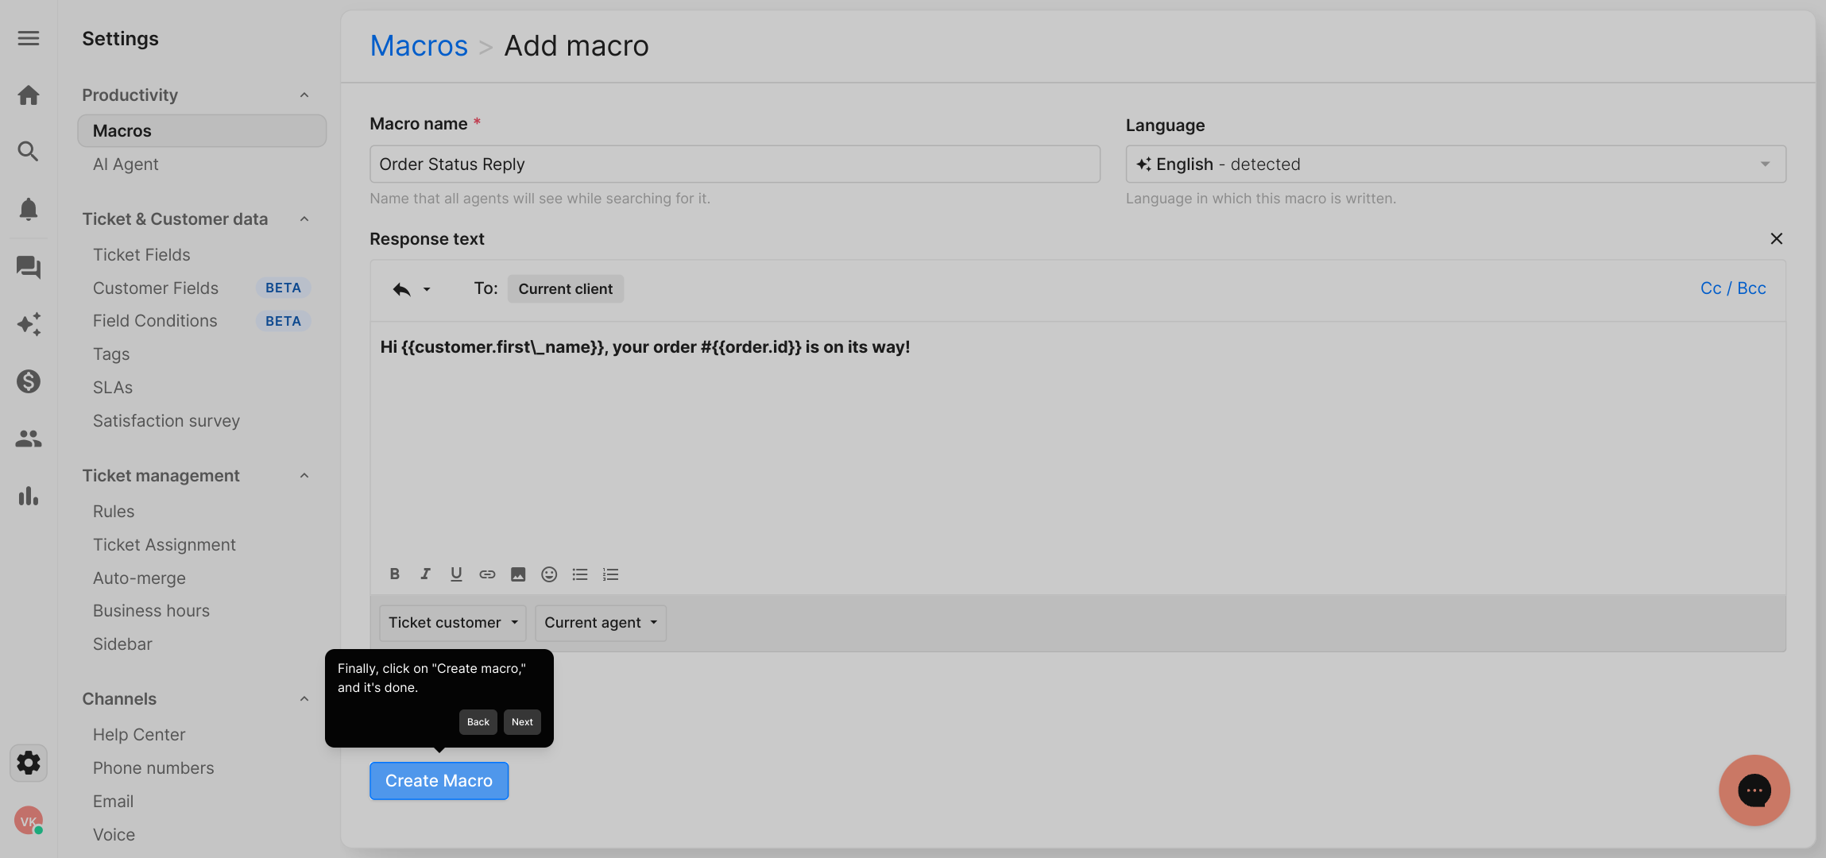Viewport: 1826px width, 858px height.
Task: Open the statistics bar chart icon
Action: coord(29,496)
